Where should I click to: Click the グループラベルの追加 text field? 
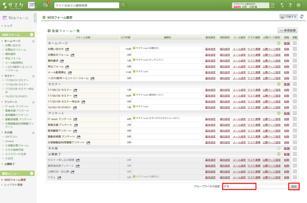click(x=239, y=186)
